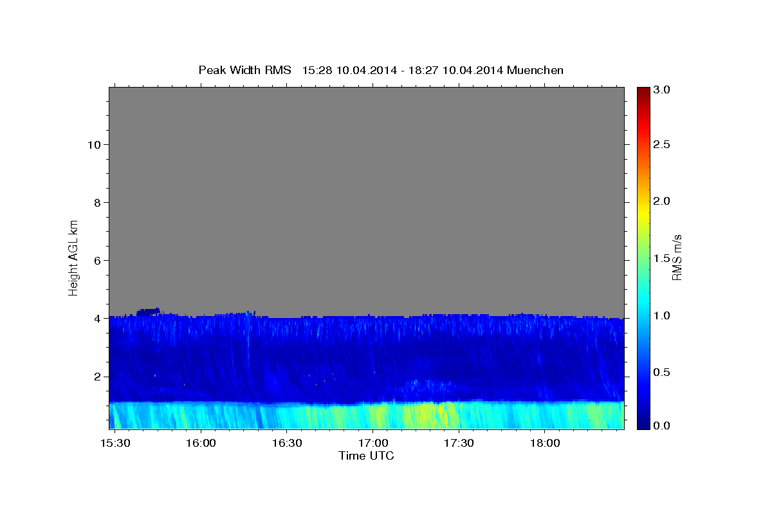Click the height tick label 8
This screenshot has height=515, width=772.
click(96, 202)
